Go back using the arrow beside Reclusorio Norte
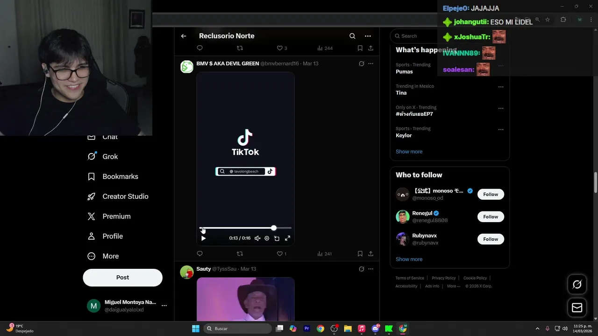 184,36
